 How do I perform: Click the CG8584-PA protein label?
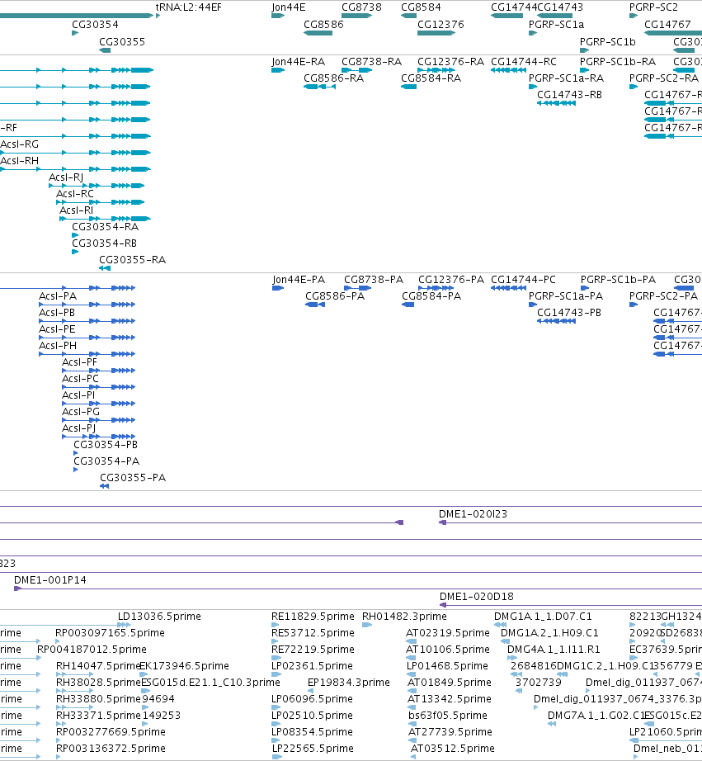[x=431, y=296]
